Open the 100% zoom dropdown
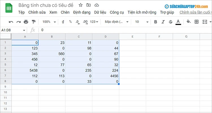 49,22
